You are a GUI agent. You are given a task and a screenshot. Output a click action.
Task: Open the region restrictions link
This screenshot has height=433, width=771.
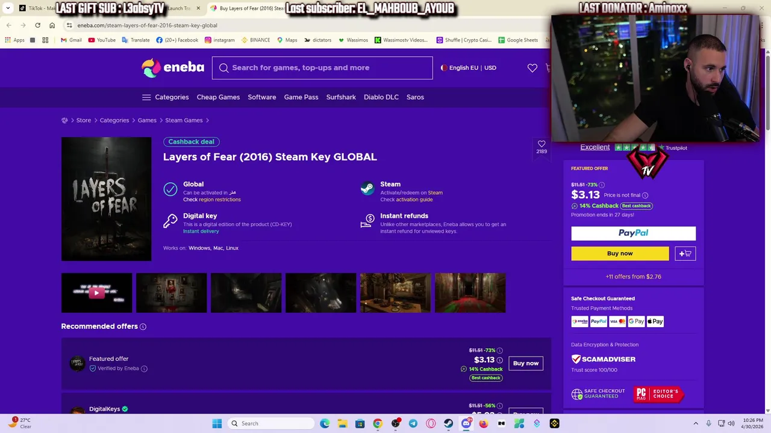219,200
